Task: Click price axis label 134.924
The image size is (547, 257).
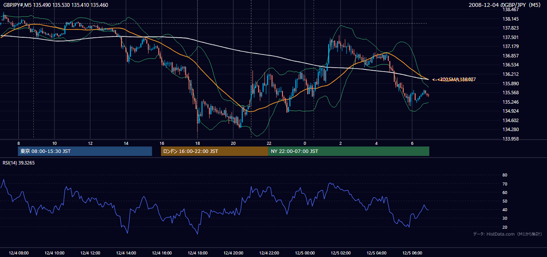Action: click(510, 111)
